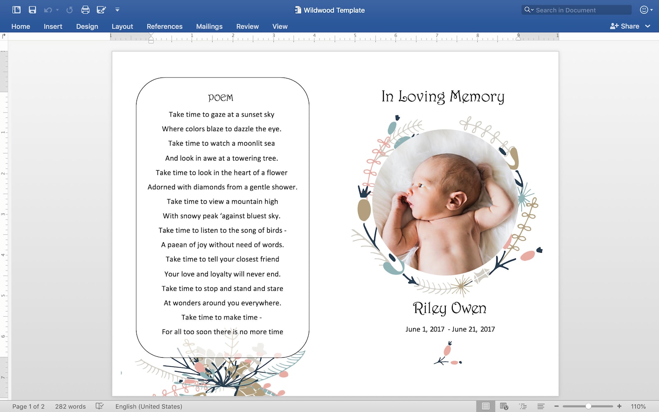Click the Share button

tap(625, 26)
